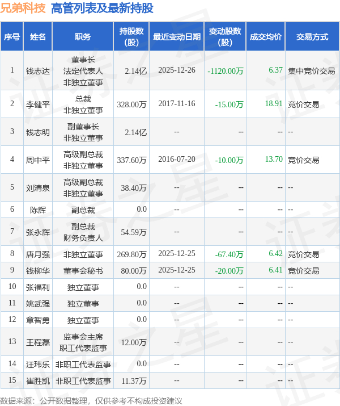Click the name 钱志达
This screenshot has width=340, height=406.
(x=38, y=71)
